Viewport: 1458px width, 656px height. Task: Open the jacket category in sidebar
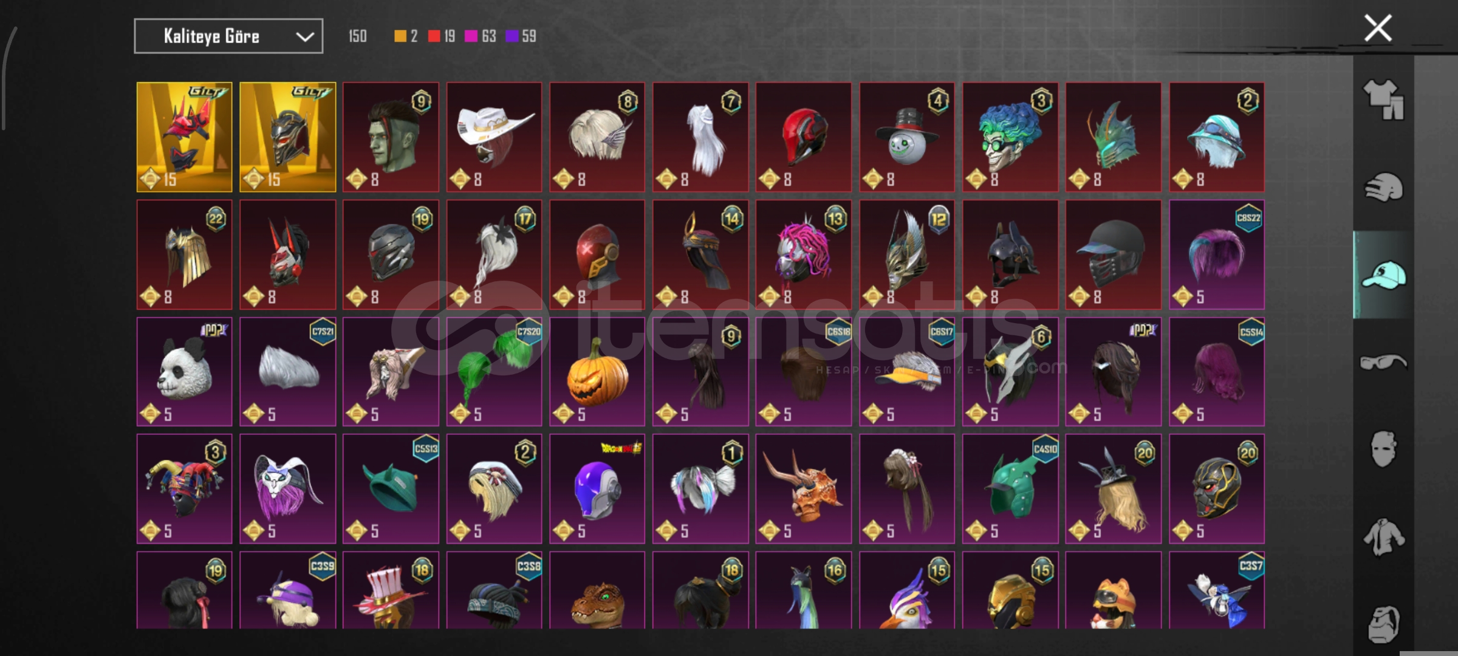tap(1383, 537)
